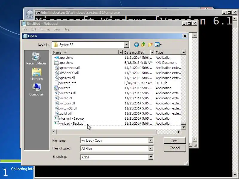Sort by the Type column header
Viewport: 239px width, 179px height.
[x=168, y=53]
